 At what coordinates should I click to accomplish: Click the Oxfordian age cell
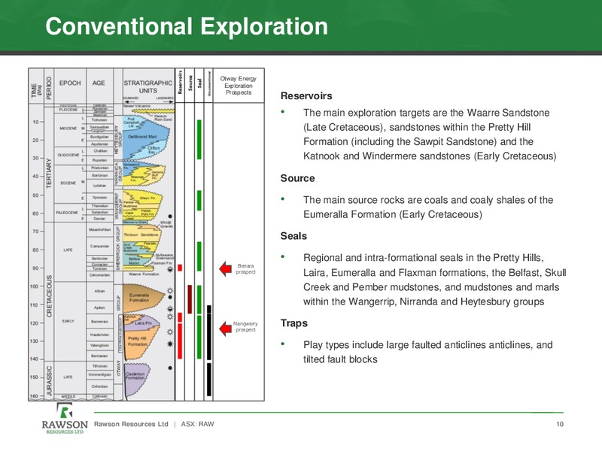[100, 386]
